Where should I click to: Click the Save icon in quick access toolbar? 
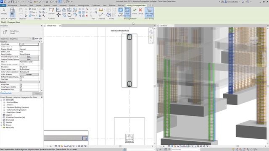12,2
